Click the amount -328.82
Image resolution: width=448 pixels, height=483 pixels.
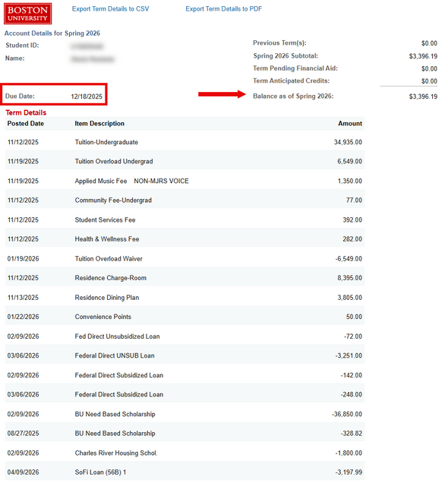[x=352, y=433]
